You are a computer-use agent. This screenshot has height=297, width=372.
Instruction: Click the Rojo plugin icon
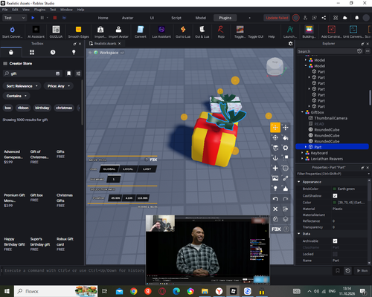[x=221, y=32]
